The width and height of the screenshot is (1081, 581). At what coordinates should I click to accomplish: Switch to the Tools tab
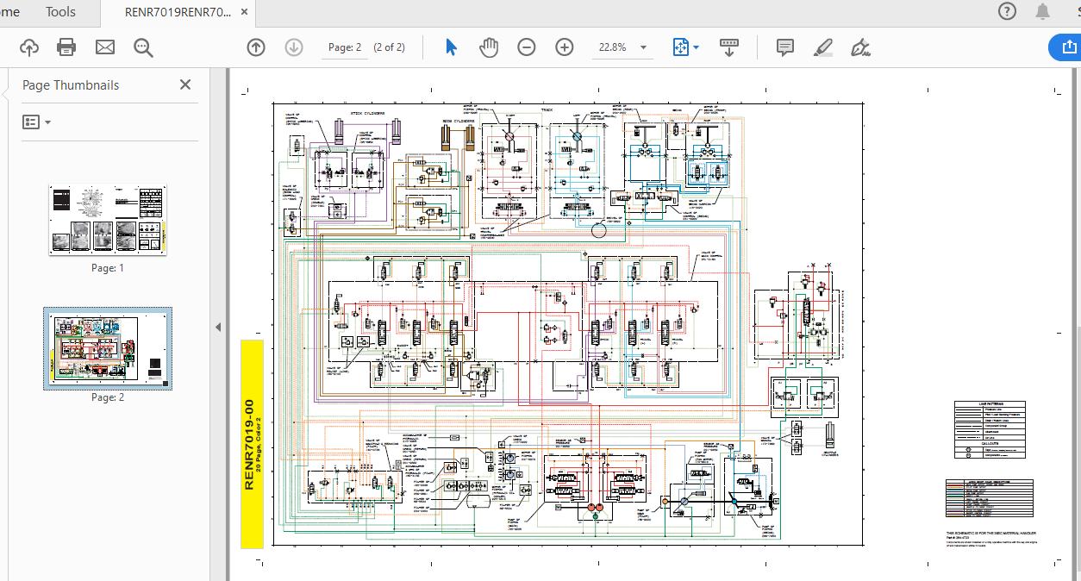coord(60,12)
